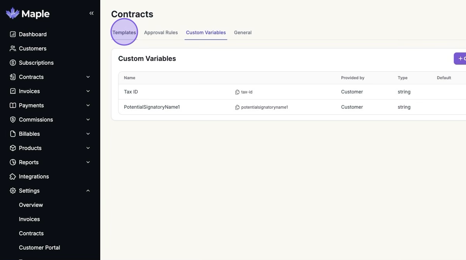Collapse the Settings section chevron
This screenshot has width=466, height=260.
[x=88, y=191]
